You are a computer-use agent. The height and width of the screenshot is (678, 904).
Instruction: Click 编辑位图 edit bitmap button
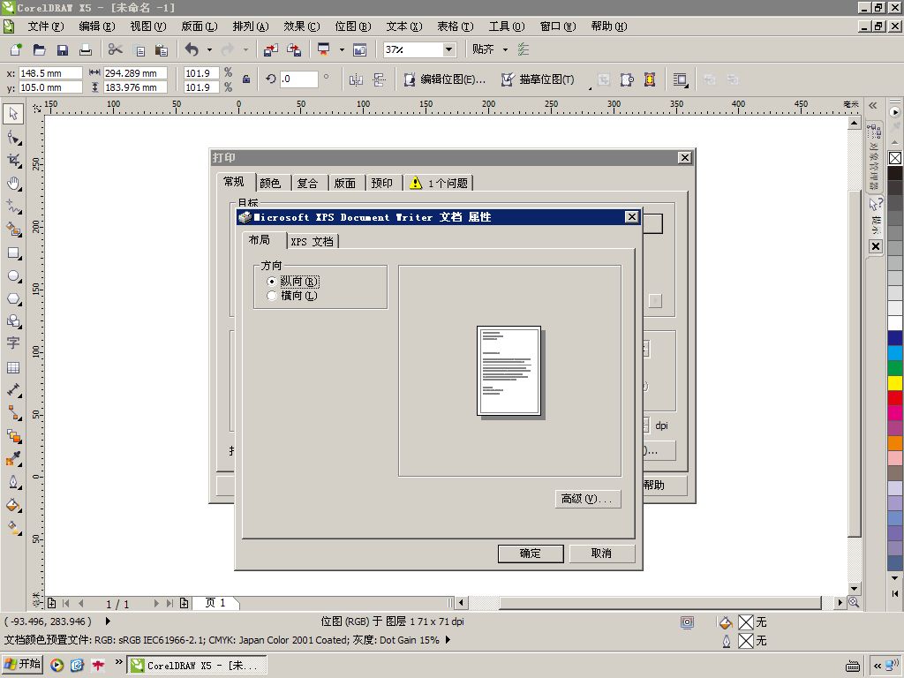445,79
